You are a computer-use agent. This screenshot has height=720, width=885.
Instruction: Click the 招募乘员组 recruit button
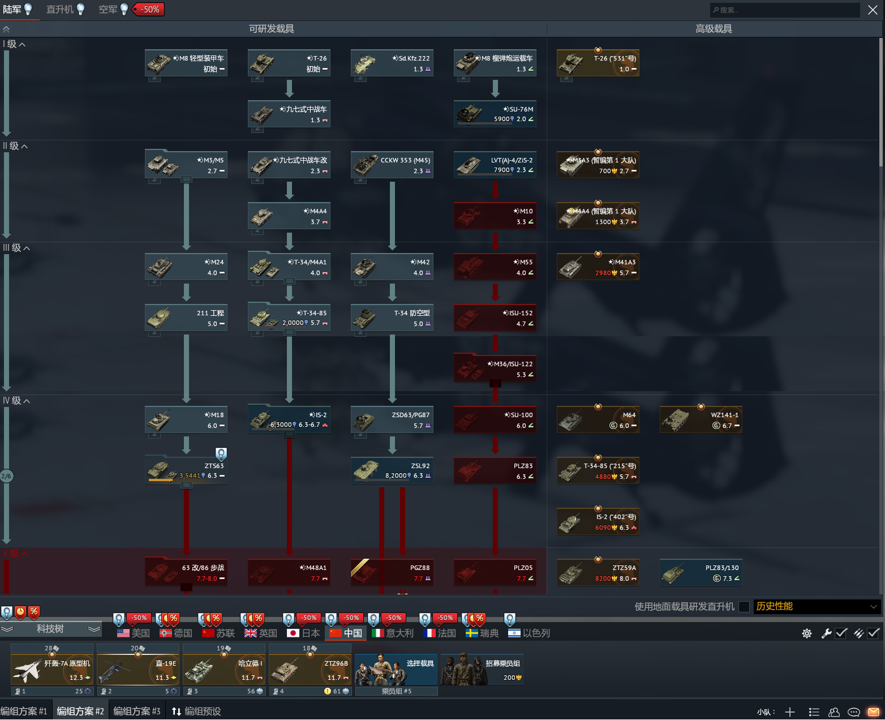coord(482,669)
